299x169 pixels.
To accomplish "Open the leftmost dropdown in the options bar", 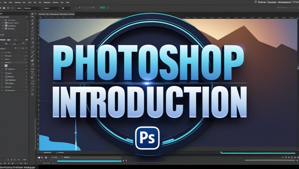I will click(x=32, y=8).
